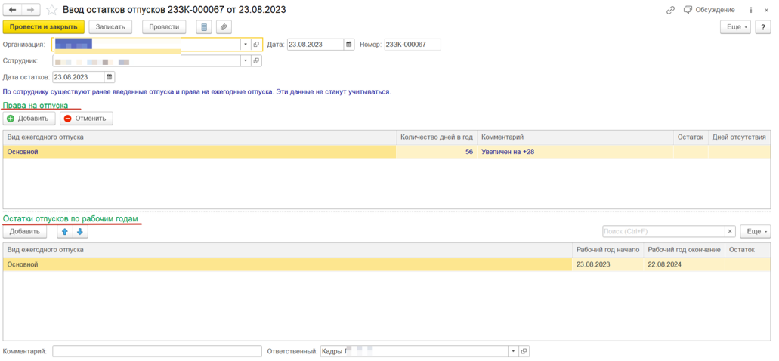Open calendar for Дата остатков field
Screen dimensions: 779x361
(x=109, y=77)
